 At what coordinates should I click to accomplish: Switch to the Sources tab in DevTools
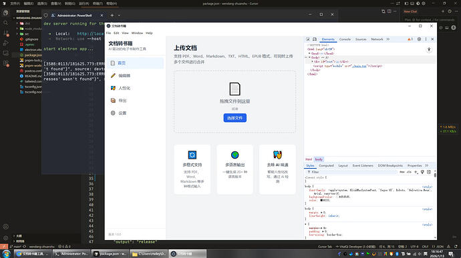coord(361,39)
